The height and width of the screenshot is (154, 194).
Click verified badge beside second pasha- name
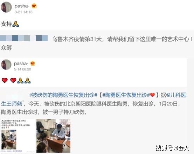point(33,64)
